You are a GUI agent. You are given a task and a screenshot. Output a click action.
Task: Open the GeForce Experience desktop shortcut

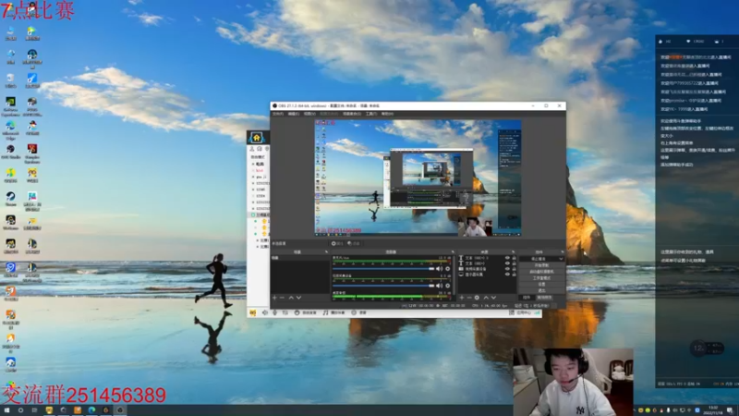10,106
